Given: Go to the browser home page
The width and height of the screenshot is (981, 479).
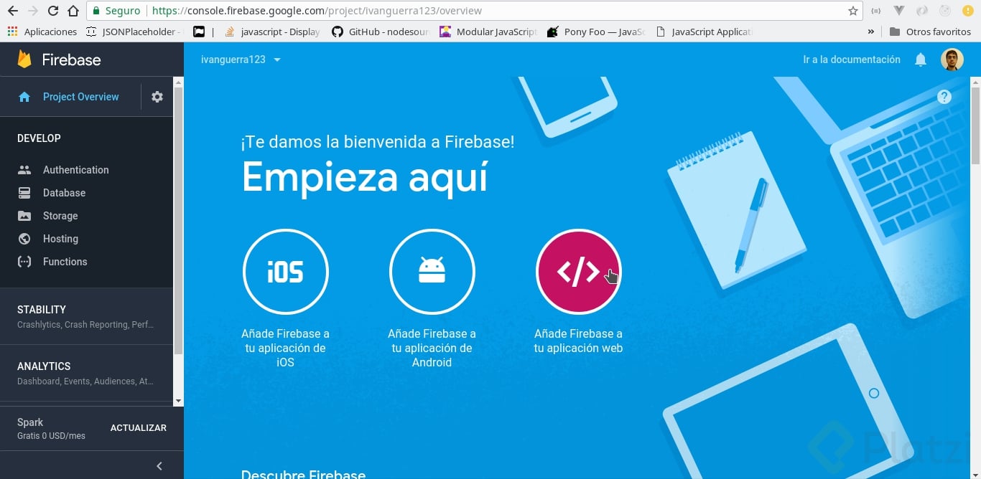Looking at the screenshot, I should pos(73,11).
